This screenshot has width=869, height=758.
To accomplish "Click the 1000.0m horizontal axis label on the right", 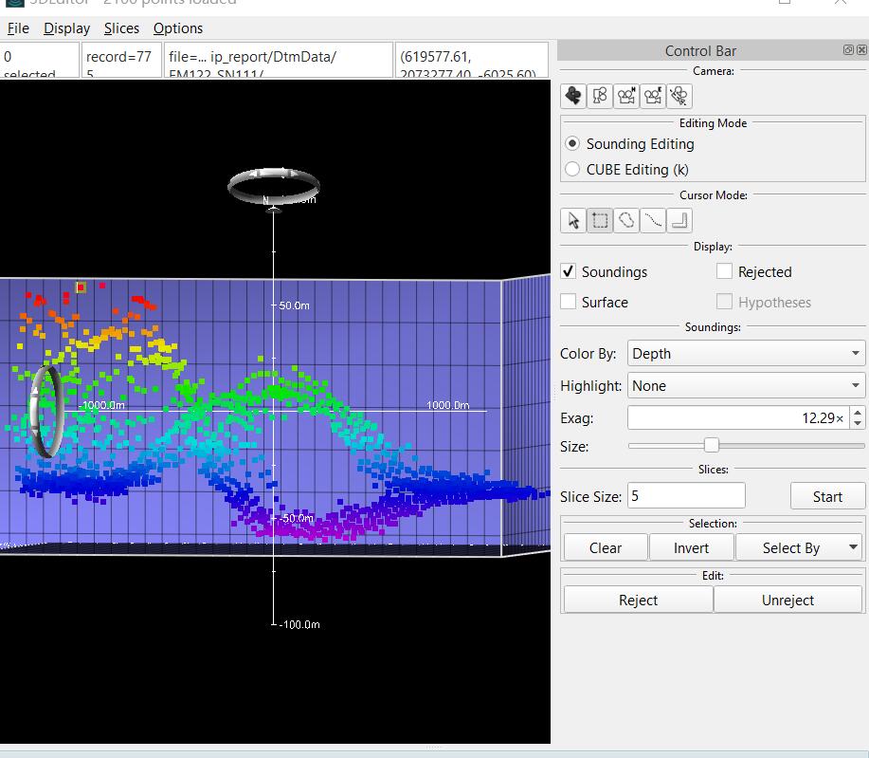I will [x=448, y=405].
